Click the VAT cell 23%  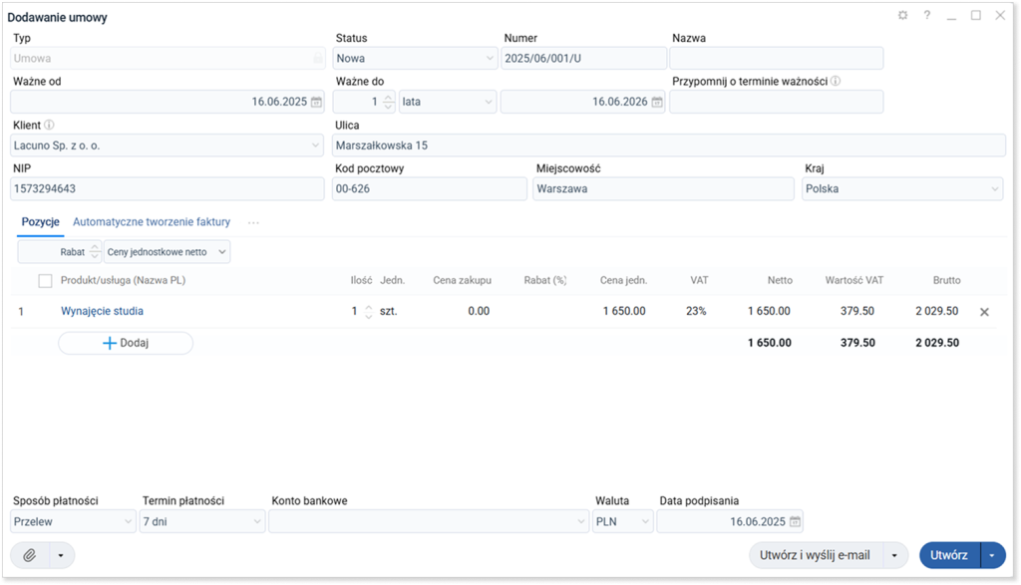(696, 312)
